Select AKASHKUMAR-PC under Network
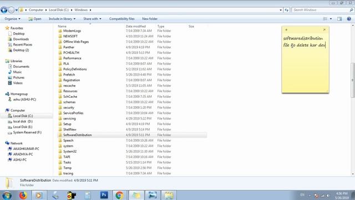Screen dimensions: 355x200 pos(26,149)
